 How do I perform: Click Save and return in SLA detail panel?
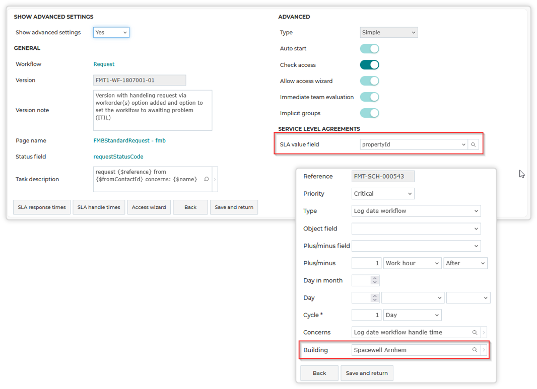click(x=367, y=373)
